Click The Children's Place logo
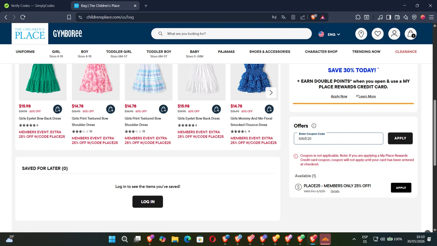This screenshot has width=437, height=246. click(x=30, y=34)
